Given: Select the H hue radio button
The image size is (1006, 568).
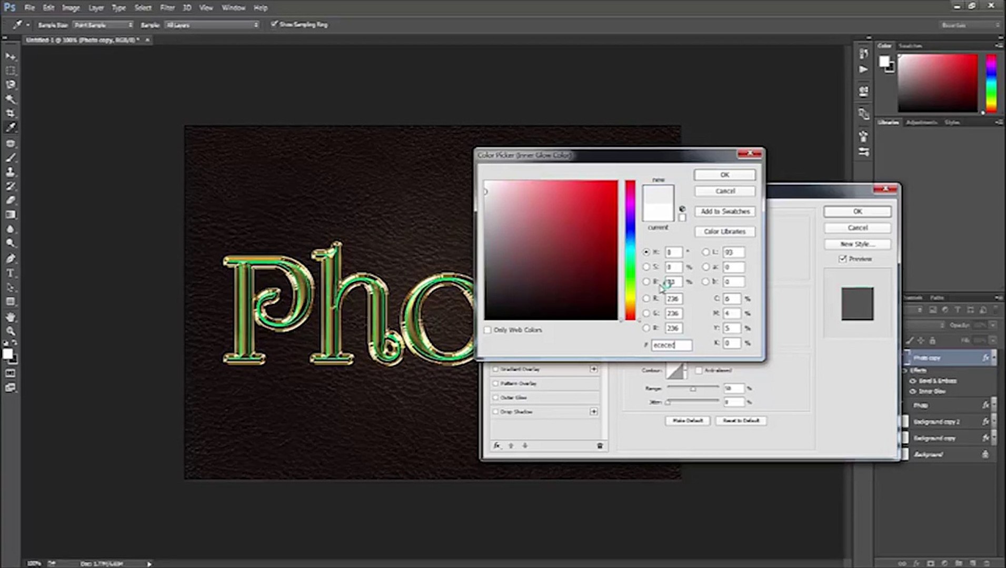Looking at the screenshot, I should tap(646, 252).
